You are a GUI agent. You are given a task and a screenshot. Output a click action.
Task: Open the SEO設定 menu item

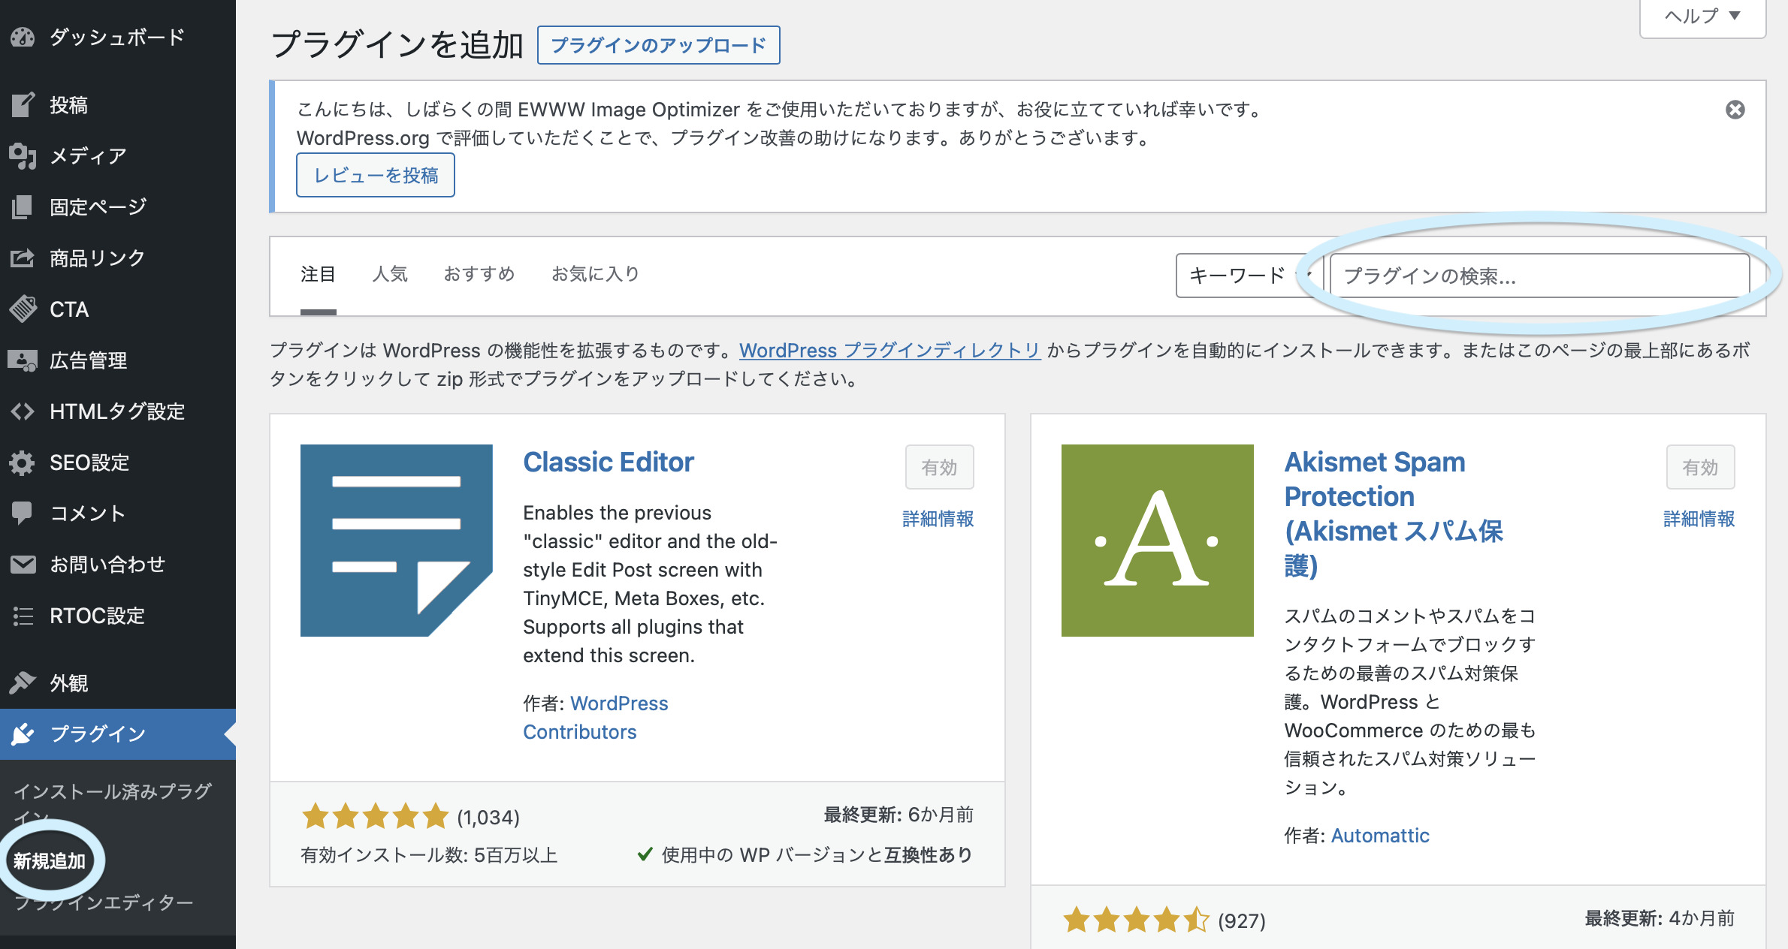coord(118,462)
